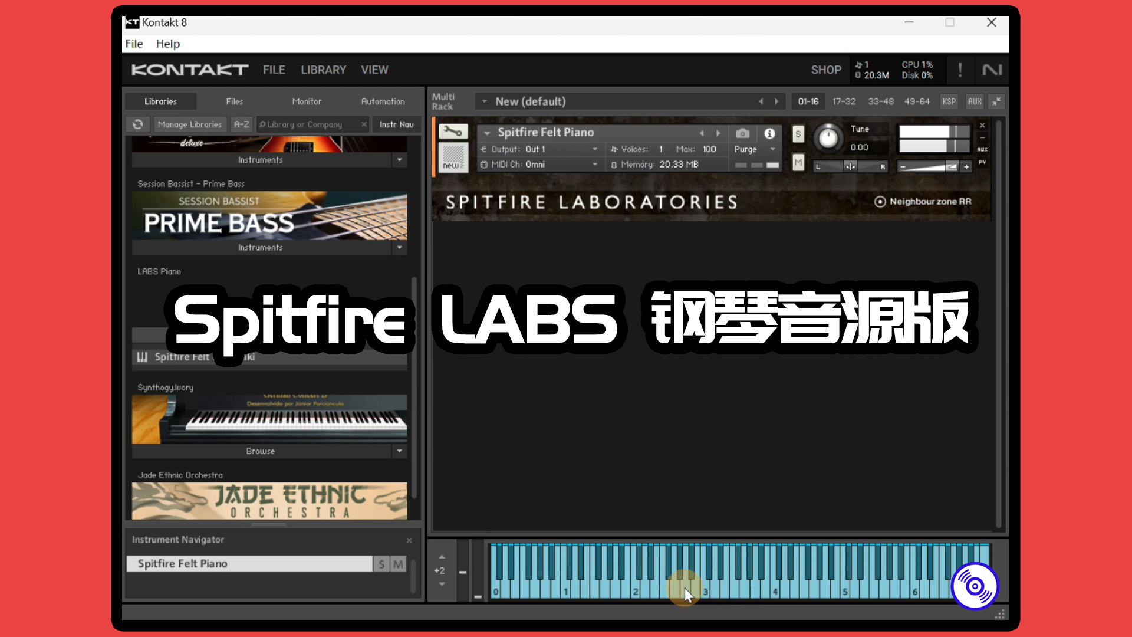This screenshot has width=1132, height=637.
Task: Open the File menu in menu bar
Action: 134,44
